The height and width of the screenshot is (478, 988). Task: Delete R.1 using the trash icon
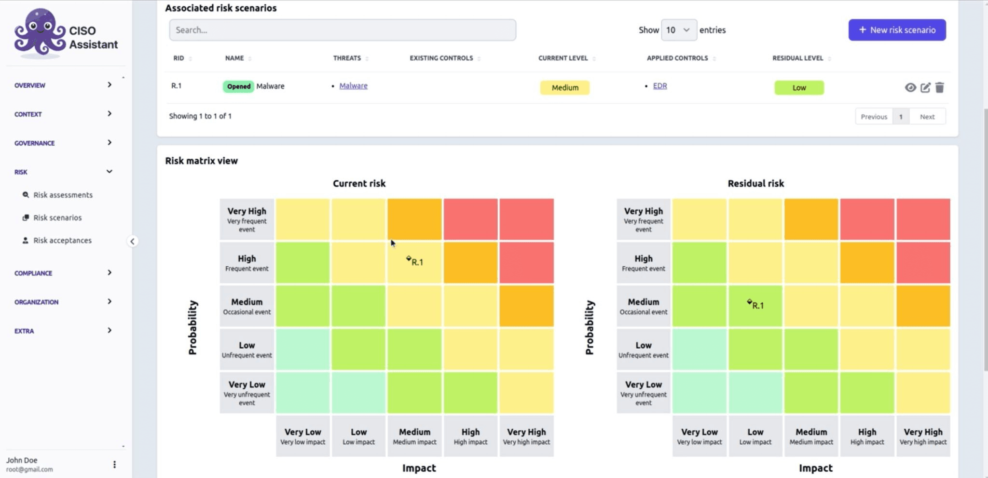940,87
